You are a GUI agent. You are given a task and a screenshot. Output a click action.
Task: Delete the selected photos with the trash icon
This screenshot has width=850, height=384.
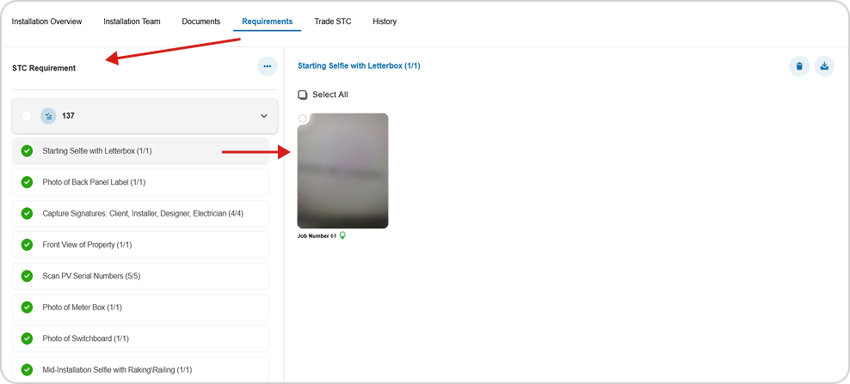[799, 66]
